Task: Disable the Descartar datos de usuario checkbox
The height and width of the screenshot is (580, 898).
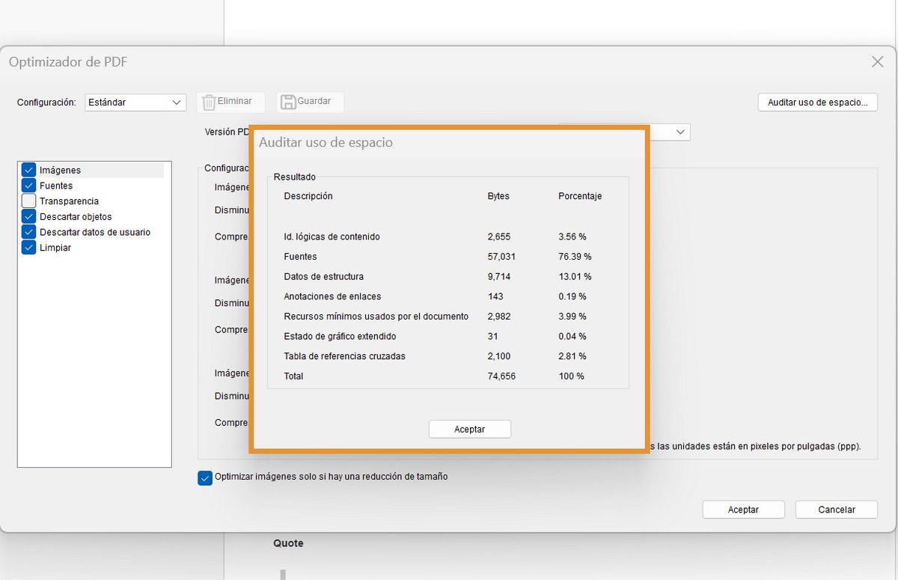Action: (28, 232)
